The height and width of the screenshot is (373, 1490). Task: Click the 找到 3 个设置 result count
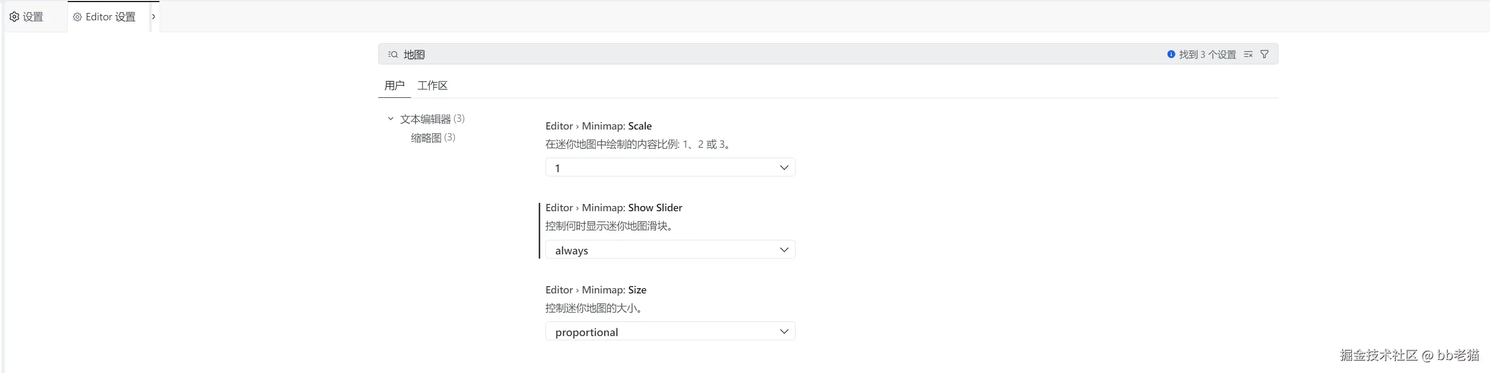pyautogui.click(x=1207, y=54)
